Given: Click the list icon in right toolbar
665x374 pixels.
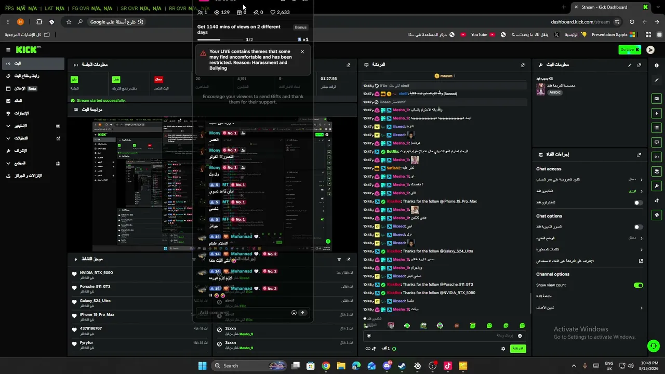Looking at the screenshot, I should (x=657, y=128).
